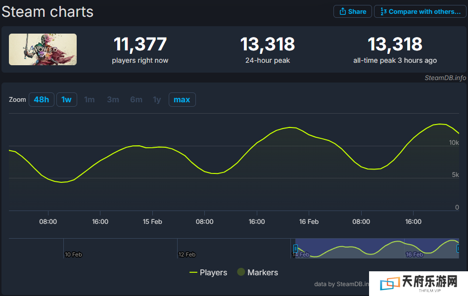Image resolution: width=468 pixels, height=296 pixels.
Task: Click the 16 Feb axis label on the main chart
Action: pos(309,222)
